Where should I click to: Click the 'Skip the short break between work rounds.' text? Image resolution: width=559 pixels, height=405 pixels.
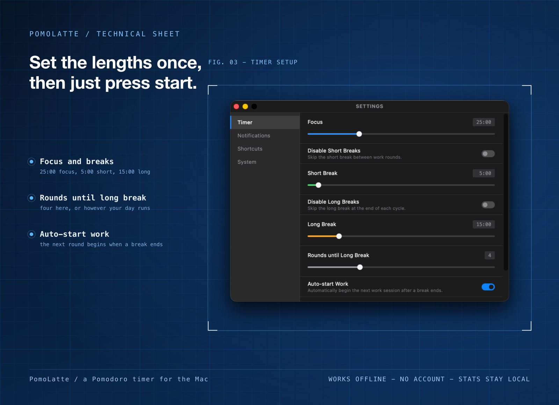355,157
